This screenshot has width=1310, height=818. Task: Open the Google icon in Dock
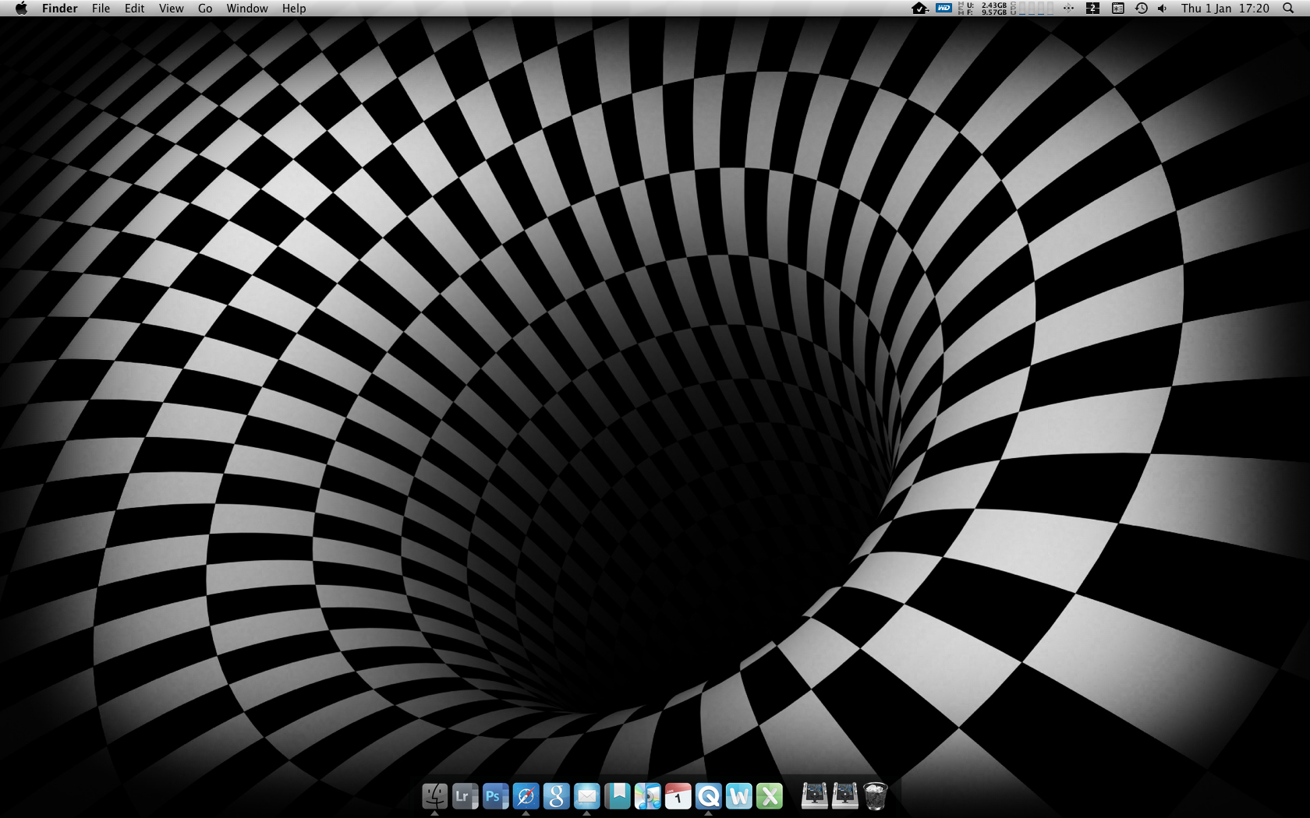[556, 796]
